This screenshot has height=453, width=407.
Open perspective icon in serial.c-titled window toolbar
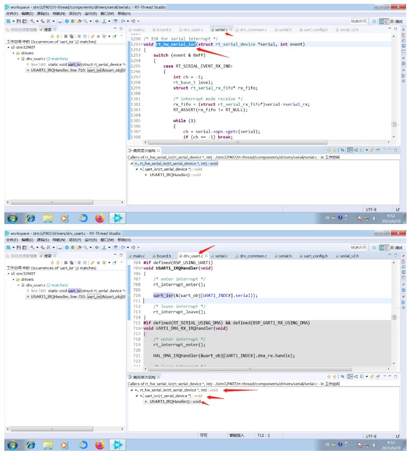coord(374,21)
